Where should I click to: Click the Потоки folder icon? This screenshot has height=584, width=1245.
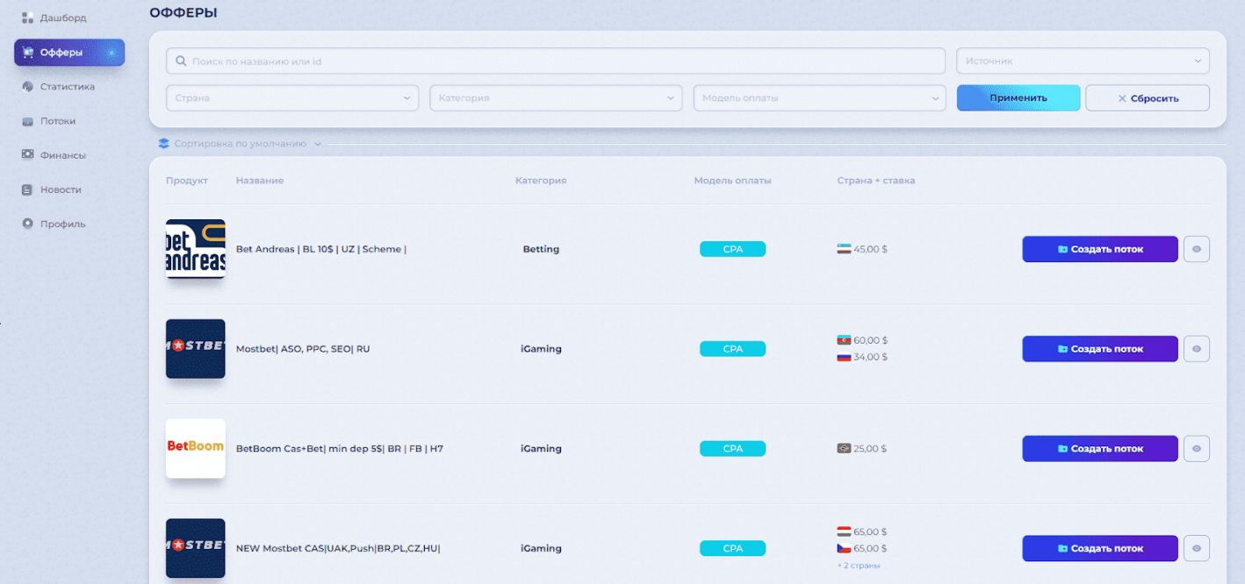pyautogui.click(x=27, y=121)
